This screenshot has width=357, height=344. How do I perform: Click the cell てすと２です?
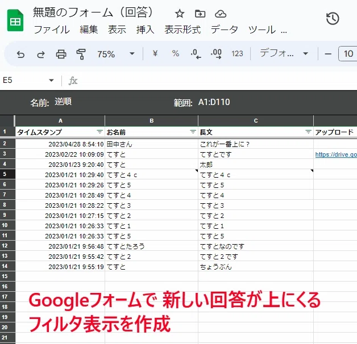[256, 257]
